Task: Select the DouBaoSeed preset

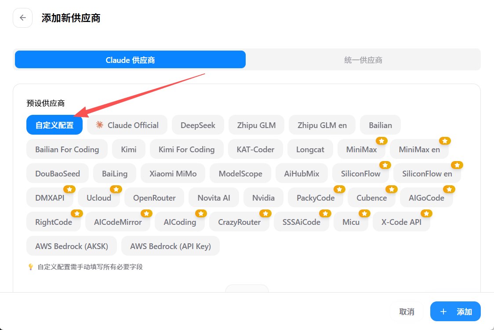Action: pyautogui.click(x=58, y=173)
